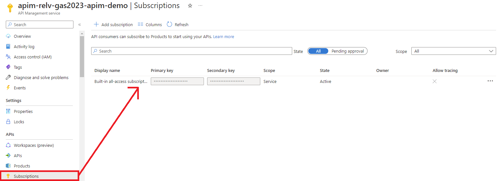Click the circular Refresh icon

click(169, 25)
